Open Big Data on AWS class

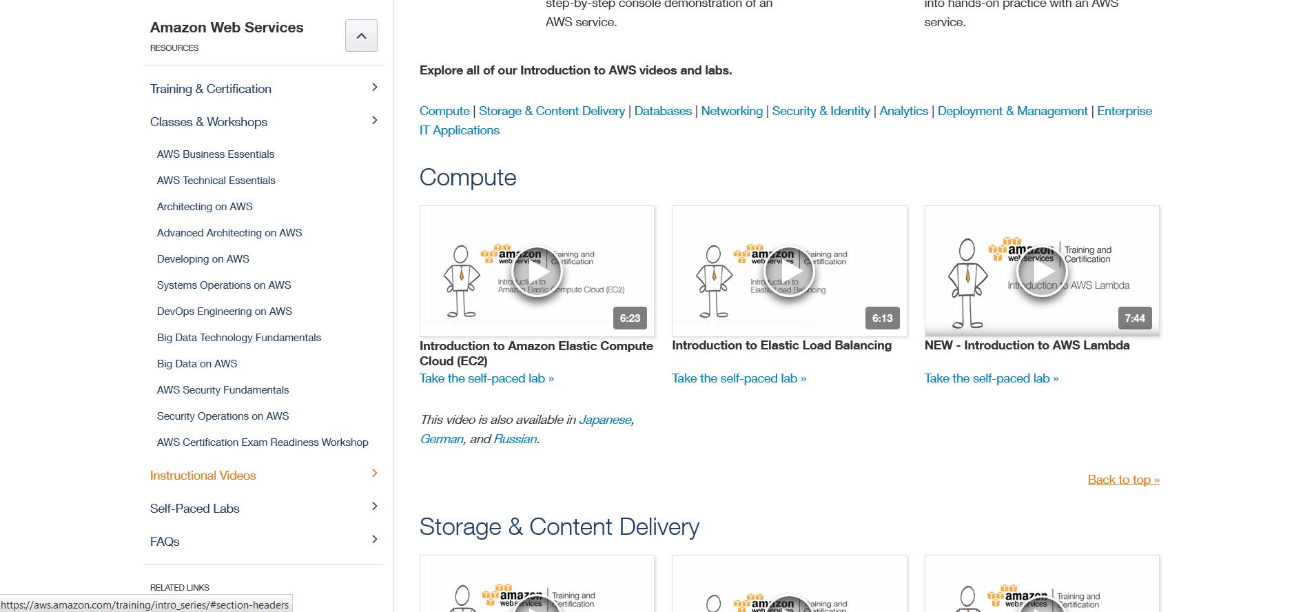point(197,364)
